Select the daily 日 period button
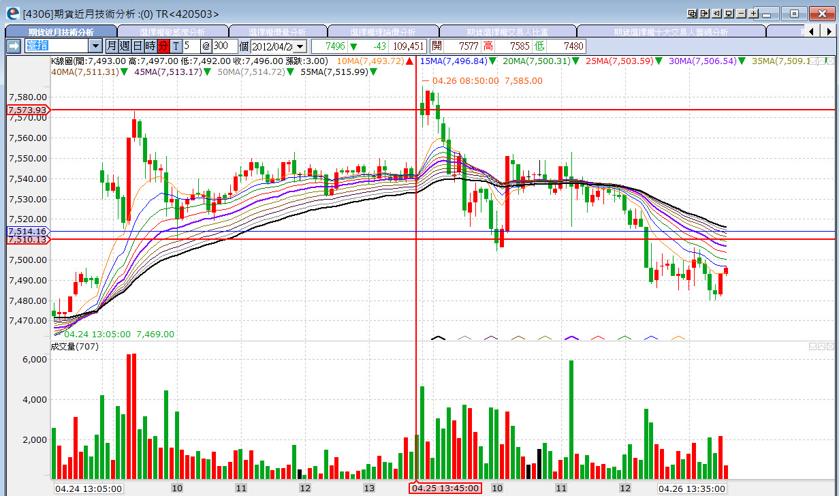Screen dimensions: 839x496 tap(138, 46)
